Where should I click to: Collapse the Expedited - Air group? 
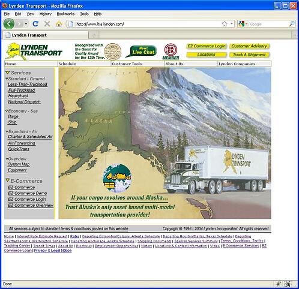tap(7, 131)
